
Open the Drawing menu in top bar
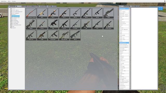pyautogui.click(x=14, y=1)
